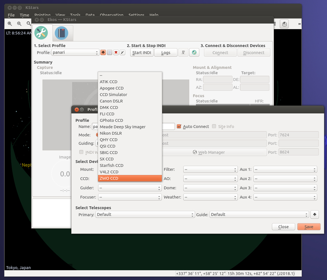
Task: Open the Mount device dropdown
Action: click(x=130, y=169)
